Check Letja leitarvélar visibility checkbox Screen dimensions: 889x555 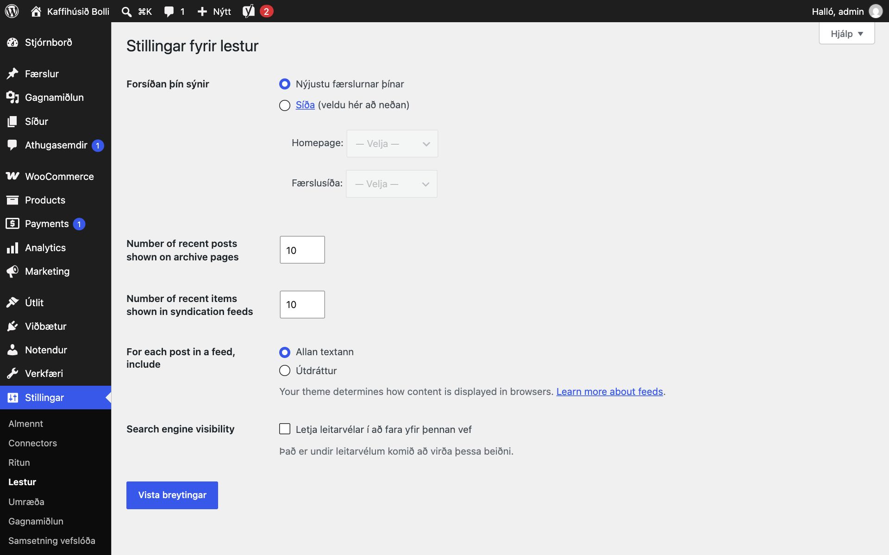(285, 429)
